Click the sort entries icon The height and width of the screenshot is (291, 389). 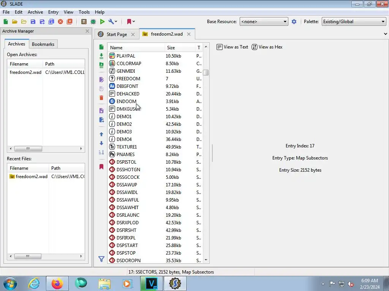(x=101, y=152)
